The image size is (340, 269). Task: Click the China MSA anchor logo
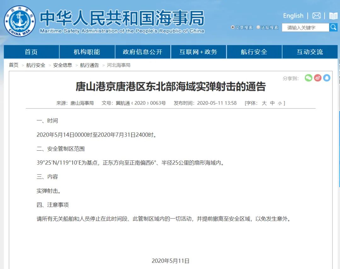20,21
